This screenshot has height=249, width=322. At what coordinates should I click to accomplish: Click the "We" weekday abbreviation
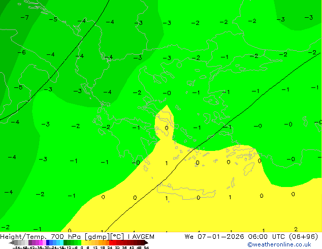(x=189, y=237)
